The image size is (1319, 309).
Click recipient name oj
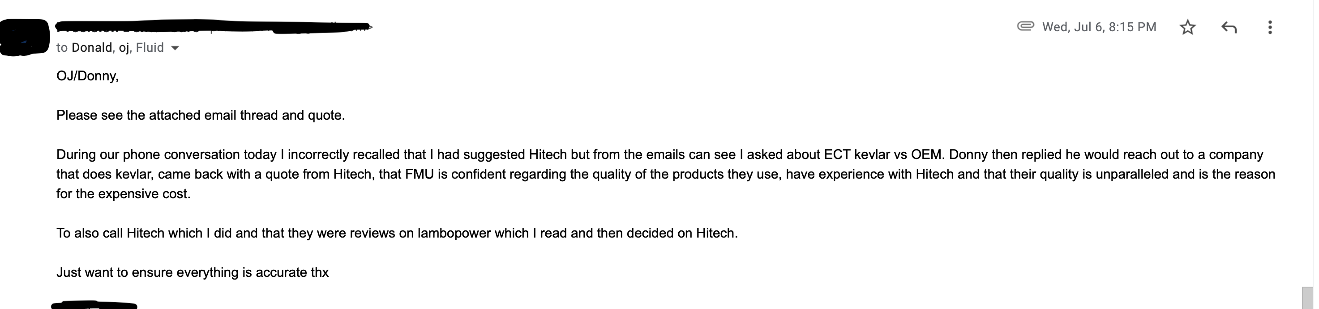point(124,47)
